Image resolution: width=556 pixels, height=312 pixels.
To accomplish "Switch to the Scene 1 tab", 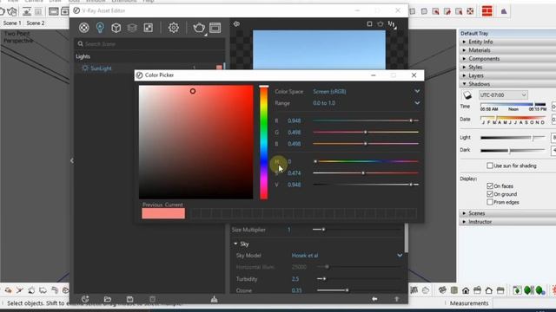I will pyautogui.click(x=12, y=23).
